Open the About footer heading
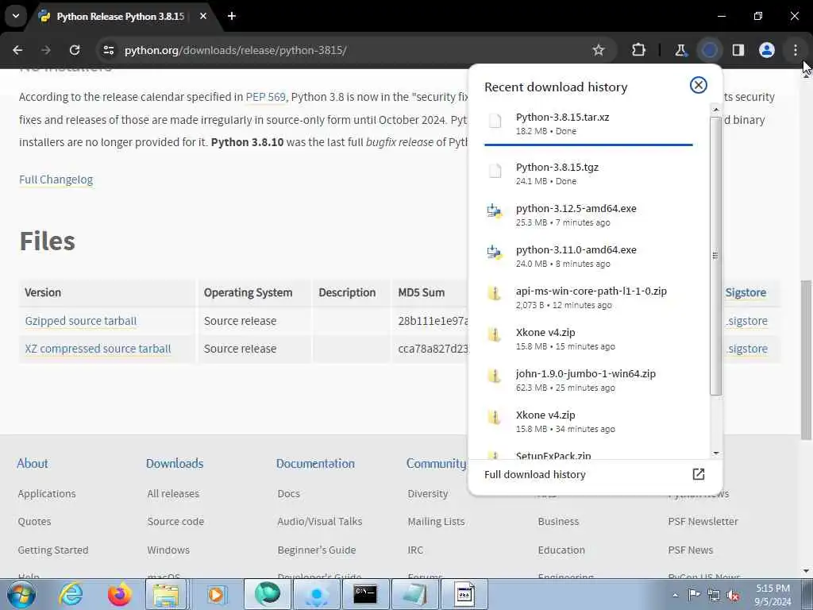The image size is (813, 610). (32, 464)
